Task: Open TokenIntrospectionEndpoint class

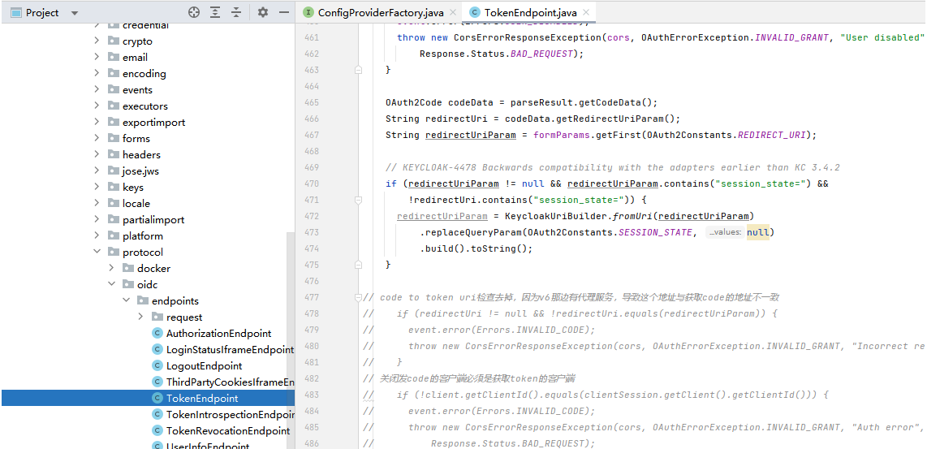Action: 230,415
